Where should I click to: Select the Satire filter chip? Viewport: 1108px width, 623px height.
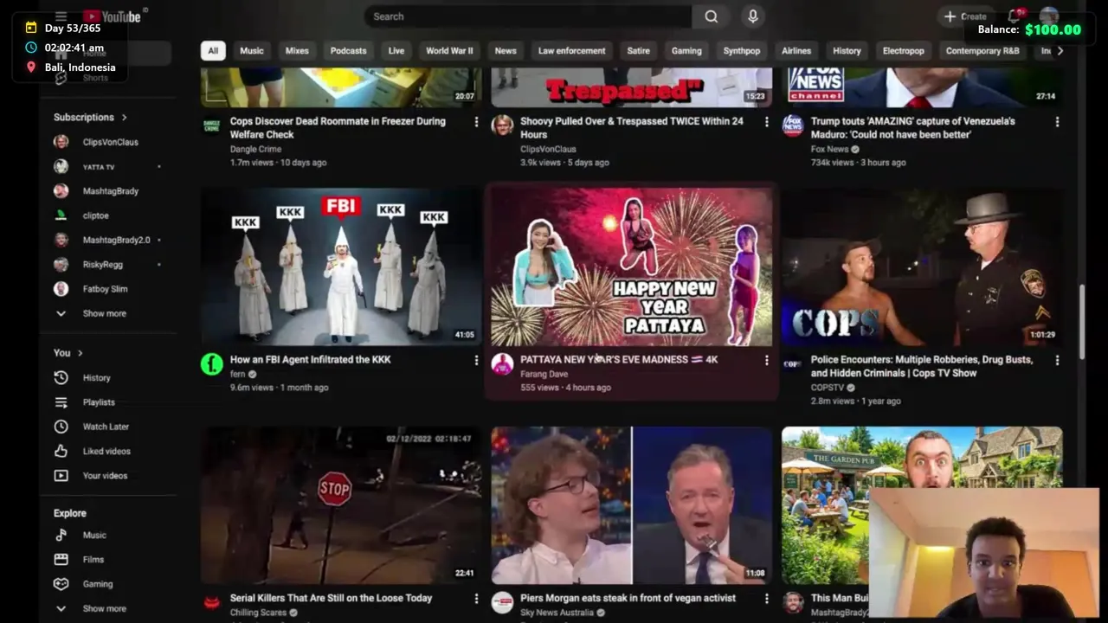[x=638, y=51]
